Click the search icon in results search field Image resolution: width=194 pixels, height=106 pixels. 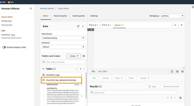[x=92, y=92]
